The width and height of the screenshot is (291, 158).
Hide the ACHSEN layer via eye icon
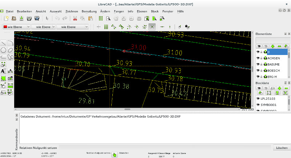258,58
